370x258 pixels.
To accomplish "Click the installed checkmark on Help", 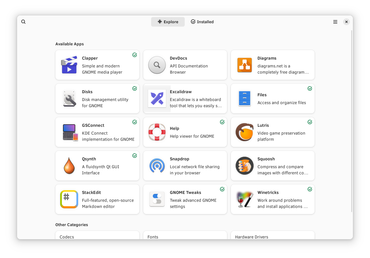I will [x=222, y=122].
